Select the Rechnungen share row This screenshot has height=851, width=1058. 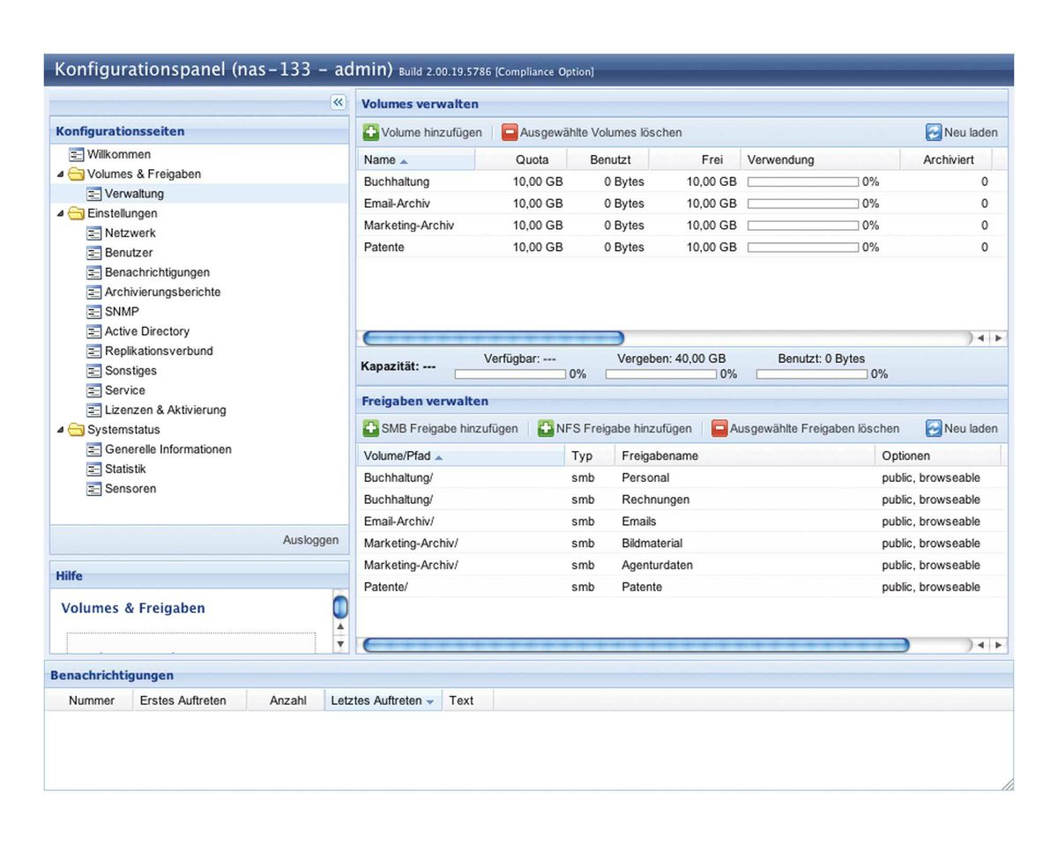[655, 500]
